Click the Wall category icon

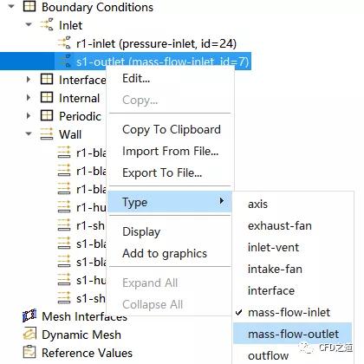pyautogui.click(x=47, y=134)
